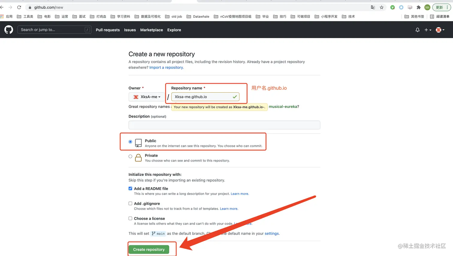Open the user avatar menu in GitHub header
The height and width of the screenshot is (256, 453).
click(x=440, y=30)
